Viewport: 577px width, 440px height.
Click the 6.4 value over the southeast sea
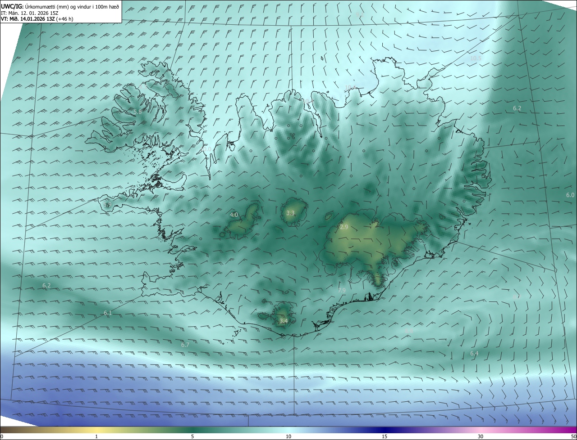[474, 353]
